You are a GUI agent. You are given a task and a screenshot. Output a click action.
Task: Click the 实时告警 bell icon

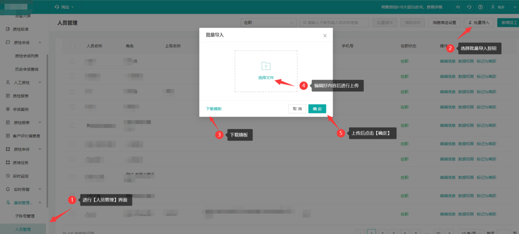pos(8,189)
